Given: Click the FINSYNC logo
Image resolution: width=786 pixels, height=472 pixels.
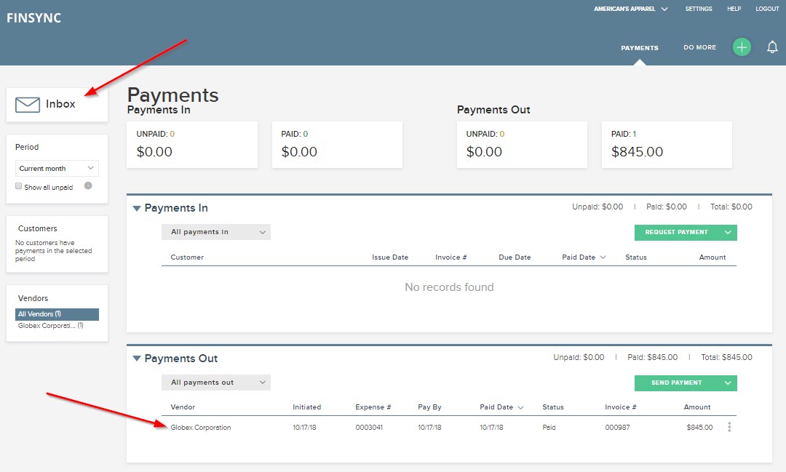Looking at the screenshot, I should 34,18.
